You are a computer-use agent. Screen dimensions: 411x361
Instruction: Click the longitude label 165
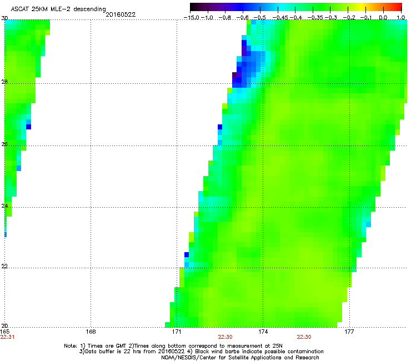4,332
